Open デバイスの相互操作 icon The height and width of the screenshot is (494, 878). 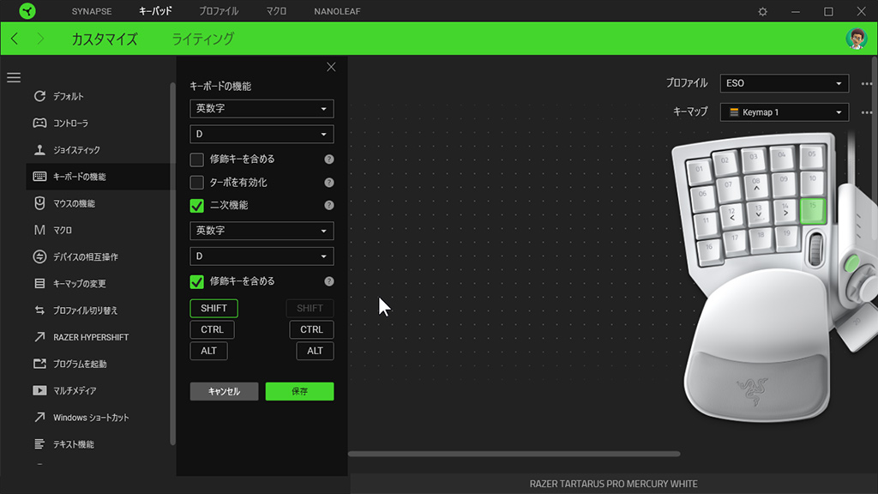(39, 256)
